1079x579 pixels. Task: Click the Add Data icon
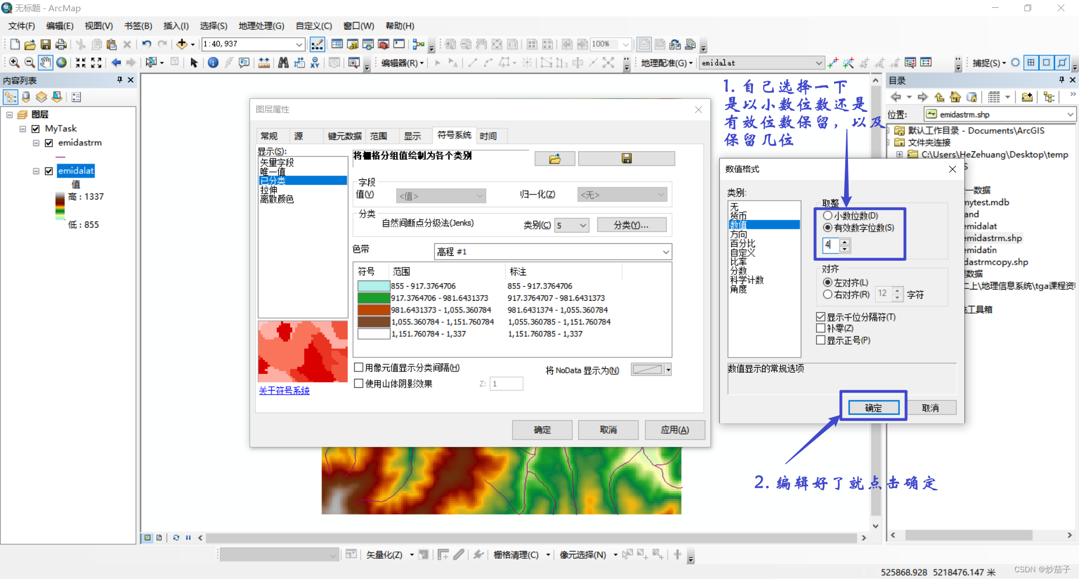click(x=182, y=44)
